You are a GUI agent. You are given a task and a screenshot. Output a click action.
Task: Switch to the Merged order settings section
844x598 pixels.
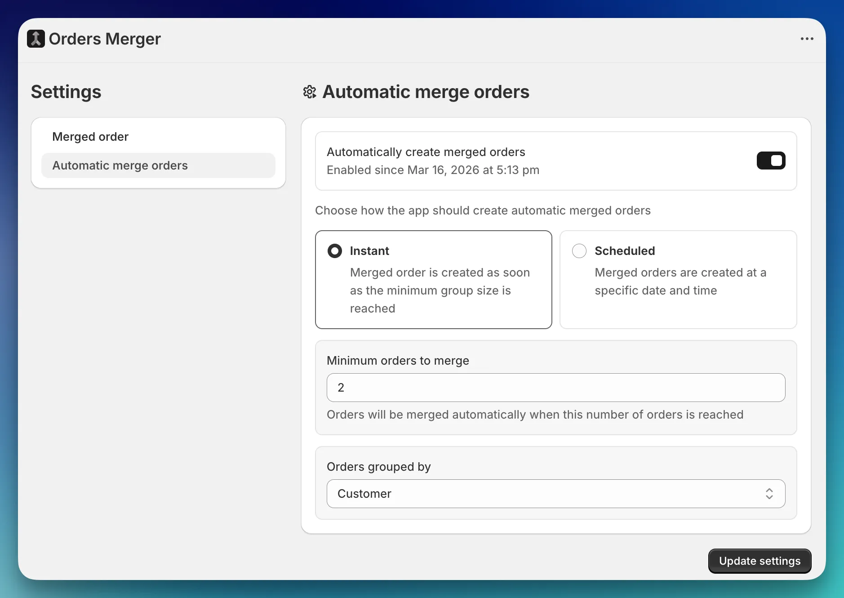[x=90, y=137]
